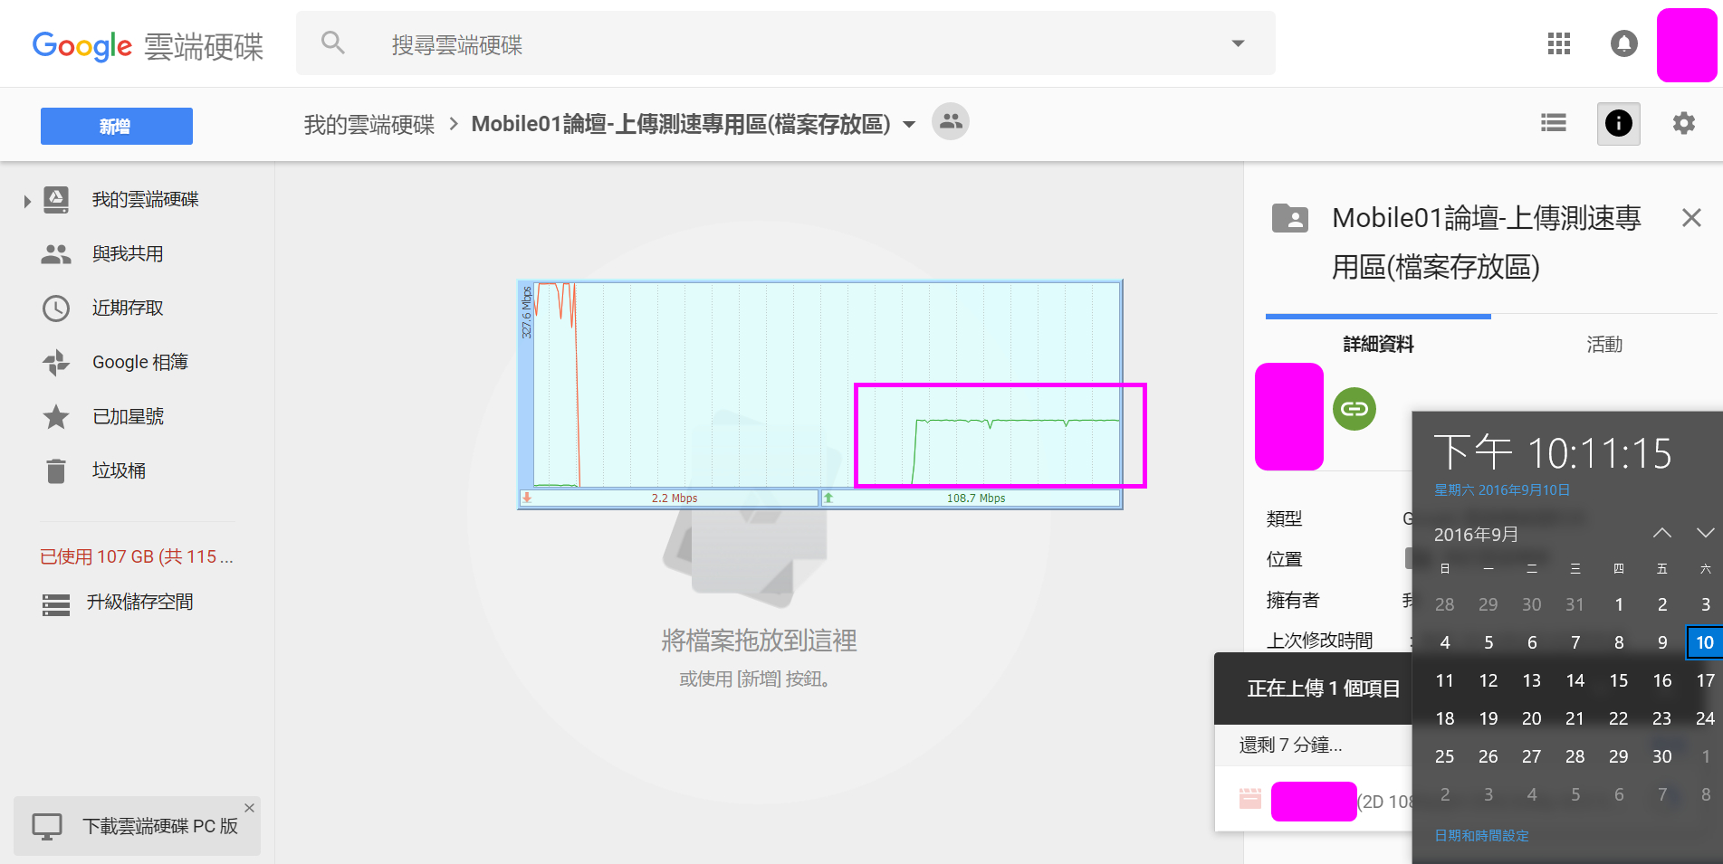This screenshot has height=864, width=1723.
Task: Go to previous month in calendar
Action: (x=1662, y=533)
